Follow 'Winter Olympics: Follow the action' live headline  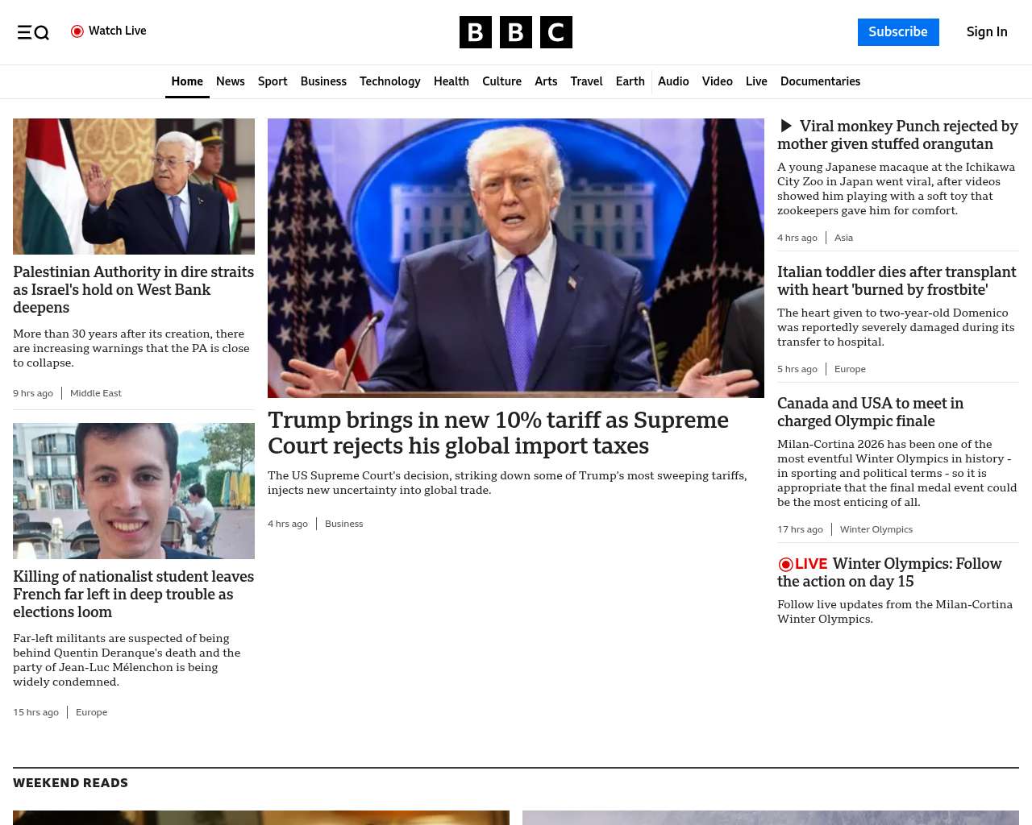click(x=890, y=573)
